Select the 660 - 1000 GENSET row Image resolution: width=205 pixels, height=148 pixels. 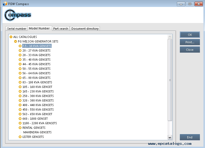coord(35,119)
